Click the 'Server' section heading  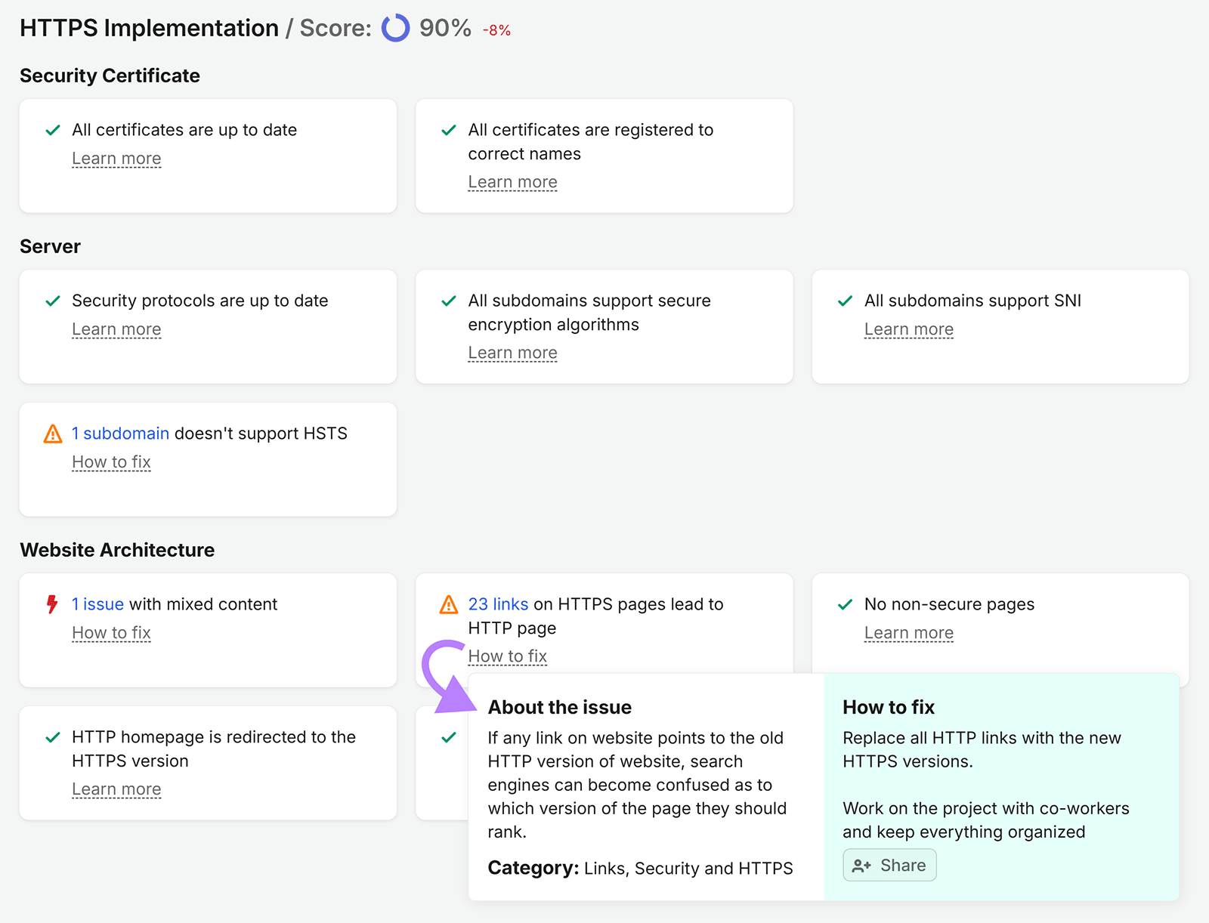click(x=50, y=246)
